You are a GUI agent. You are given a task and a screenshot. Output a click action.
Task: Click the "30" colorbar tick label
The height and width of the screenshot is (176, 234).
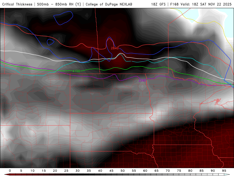point(78,171)
